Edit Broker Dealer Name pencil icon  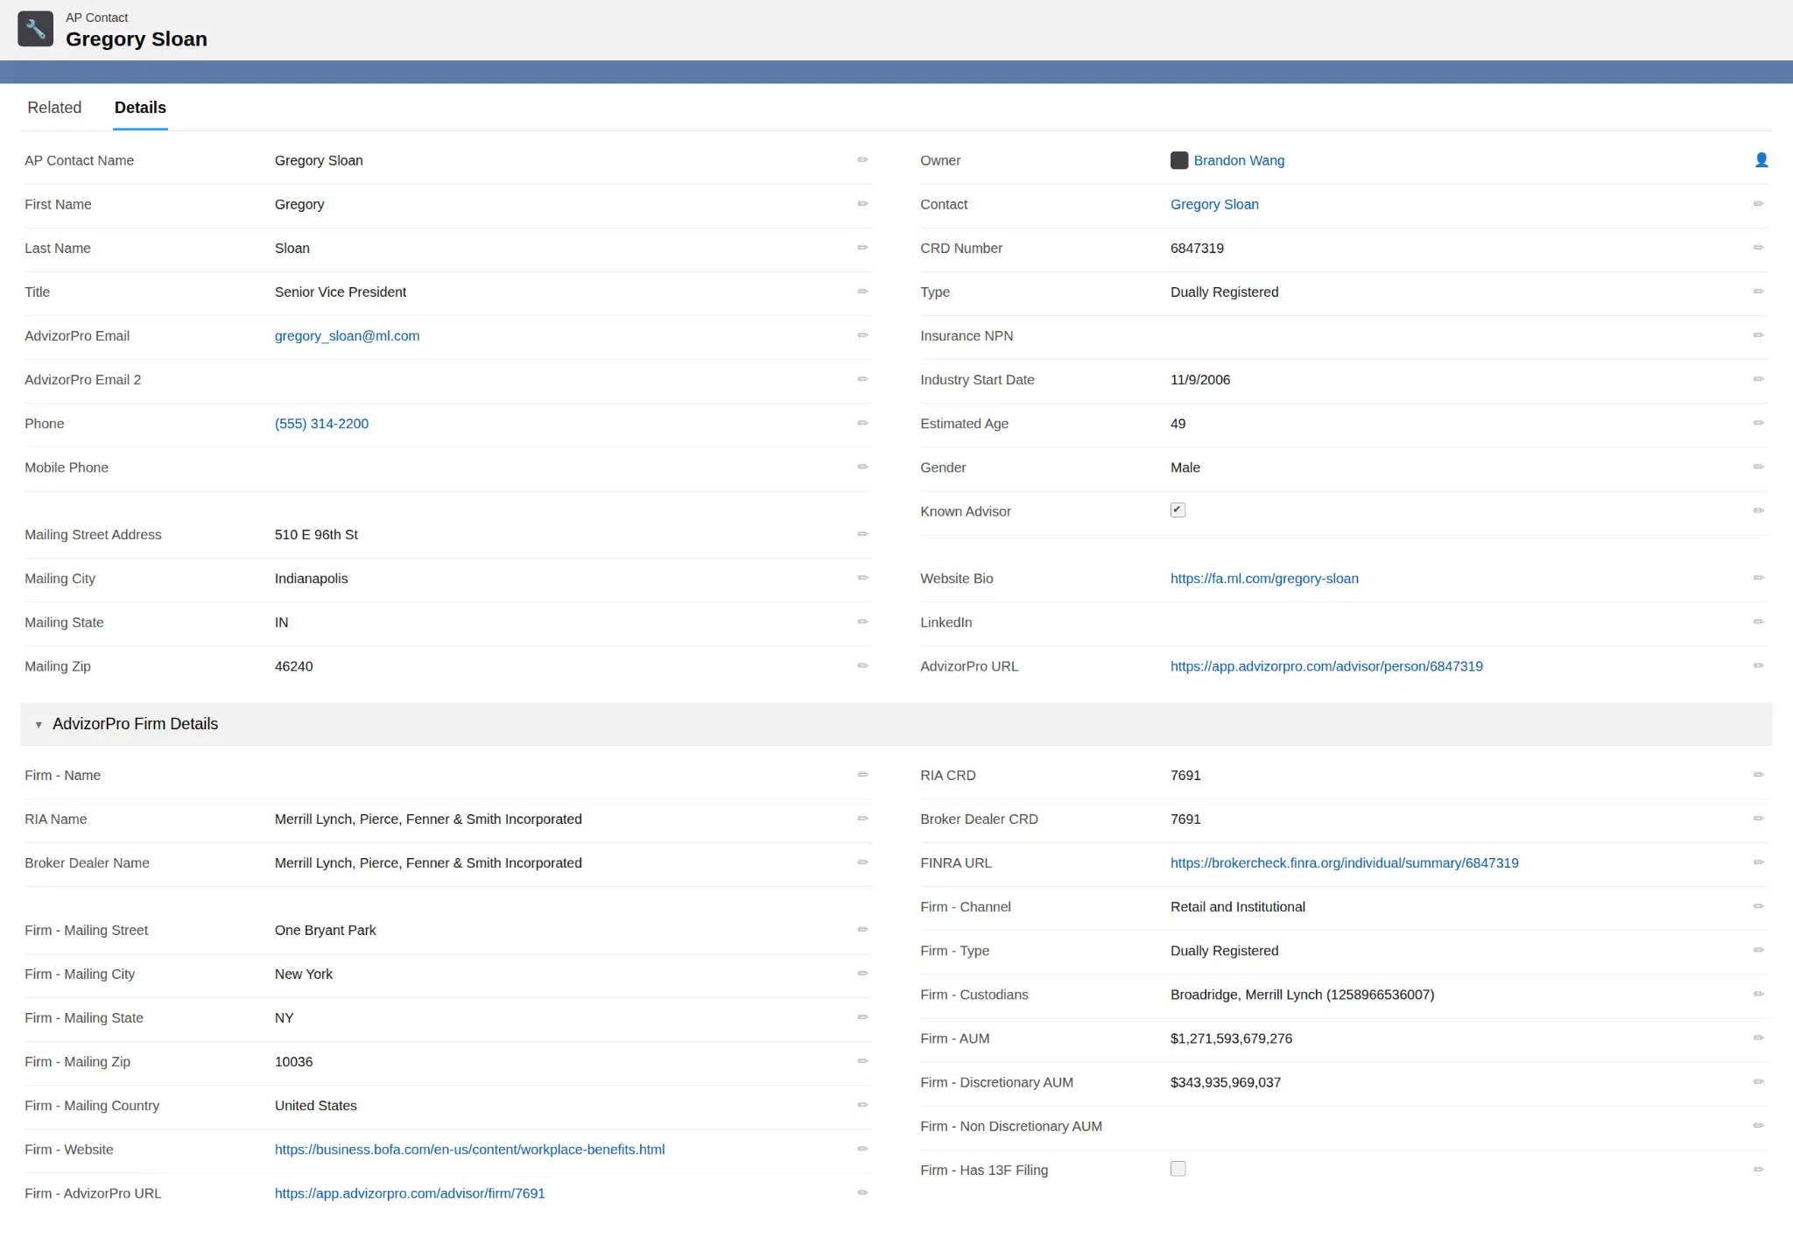point(862,862)
